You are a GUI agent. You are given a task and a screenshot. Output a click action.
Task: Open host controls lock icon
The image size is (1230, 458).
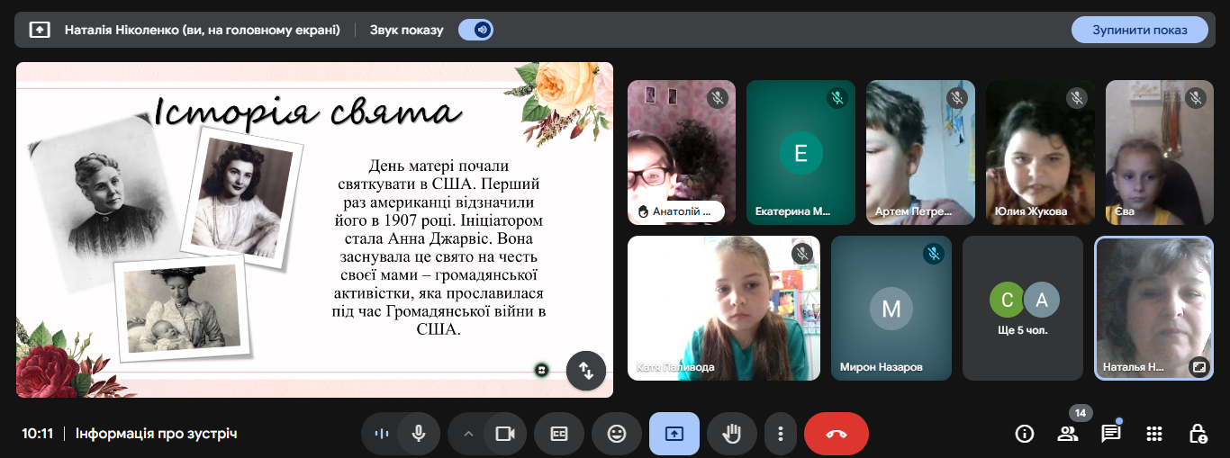coord(1198,434)
